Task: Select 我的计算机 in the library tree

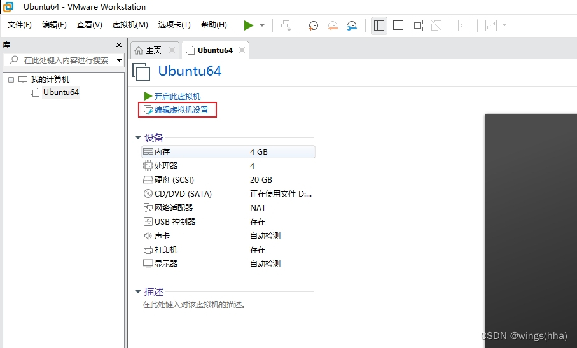Action: point(50,80)
